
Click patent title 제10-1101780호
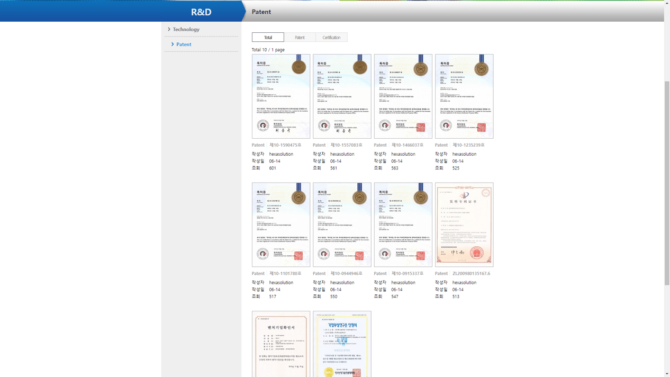click(x=285, y=274)
